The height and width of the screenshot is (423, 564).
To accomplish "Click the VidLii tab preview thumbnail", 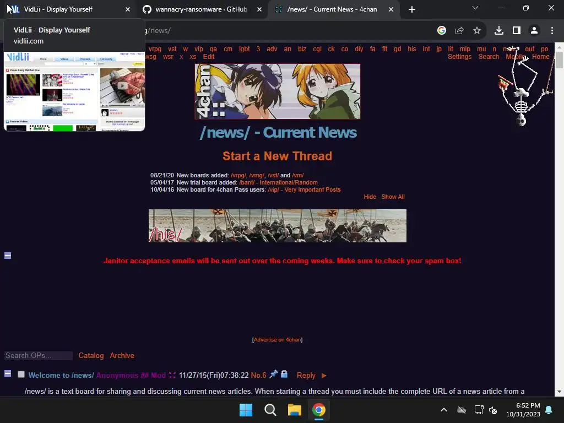I will [x=74, y=91].
